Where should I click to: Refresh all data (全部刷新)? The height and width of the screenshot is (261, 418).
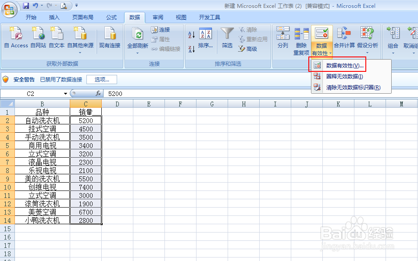(138, 37)
